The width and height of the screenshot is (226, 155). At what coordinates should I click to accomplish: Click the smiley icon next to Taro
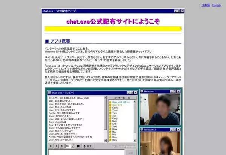pyautogui.click(x=110, y=113)
